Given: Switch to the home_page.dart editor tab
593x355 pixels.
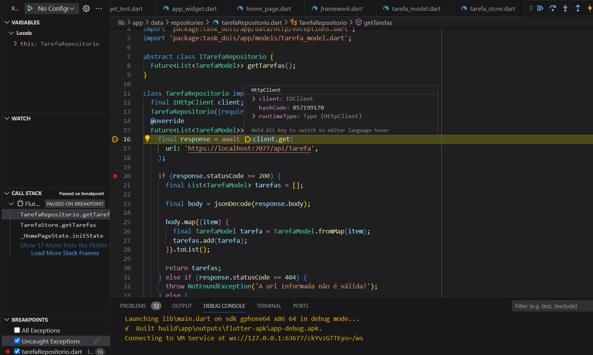Looking at the screenshot, I should click(x=268, y=9).
